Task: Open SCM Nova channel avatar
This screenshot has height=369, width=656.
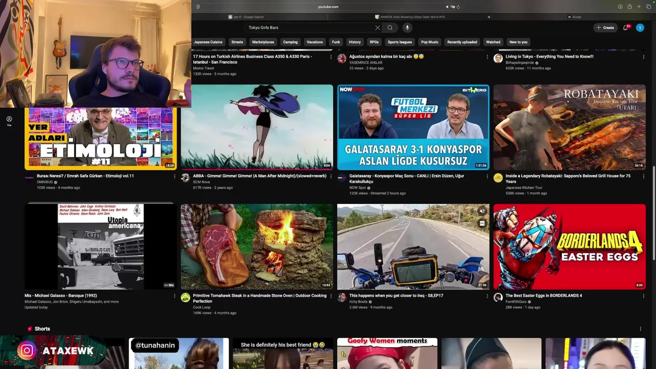Action: [x=186, y=178]
